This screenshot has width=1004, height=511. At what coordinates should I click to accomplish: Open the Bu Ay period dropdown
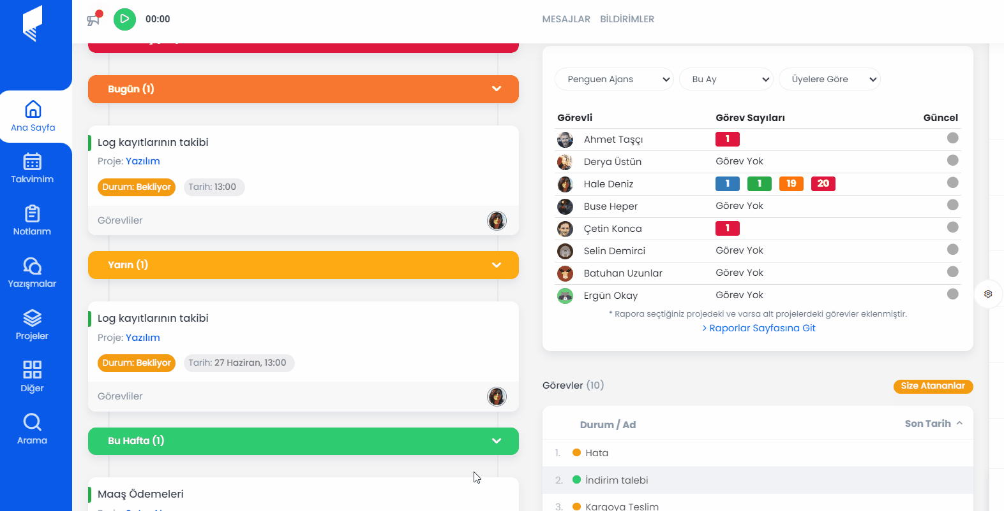click(x=726, y=79)
